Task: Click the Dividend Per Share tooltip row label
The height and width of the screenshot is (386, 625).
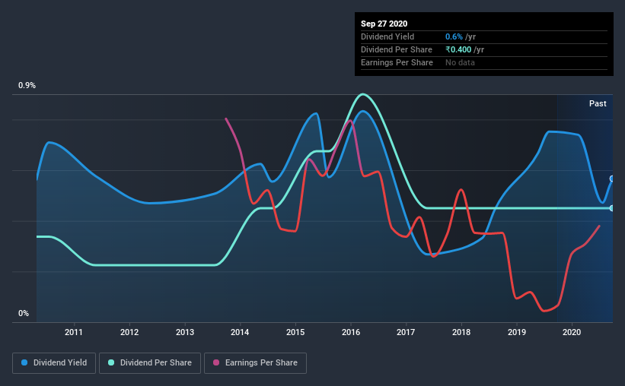Action: 396,49
